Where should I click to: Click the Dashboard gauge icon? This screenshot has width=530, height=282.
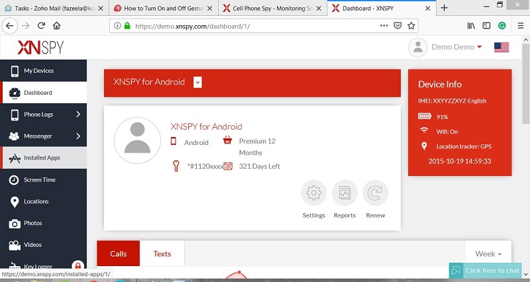pos(15,93)
